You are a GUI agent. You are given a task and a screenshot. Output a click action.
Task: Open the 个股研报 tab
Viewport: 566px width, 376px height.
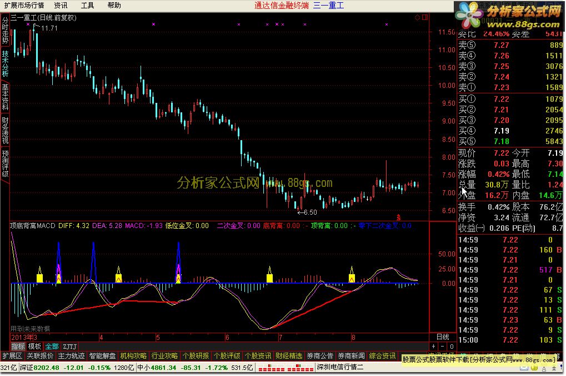196,356
